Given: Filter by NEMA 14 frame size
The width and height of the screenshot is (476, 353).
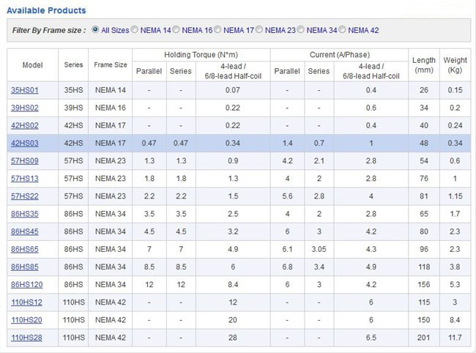Looking at the screenshot, I should pyautogui.click(x=135, y=30).
